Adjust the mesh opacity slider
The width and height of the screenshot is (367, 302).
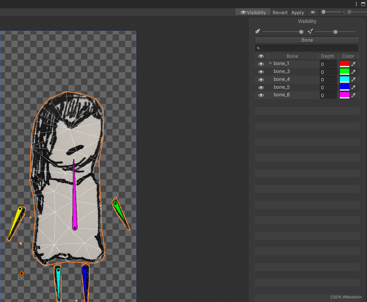(335, 32)
